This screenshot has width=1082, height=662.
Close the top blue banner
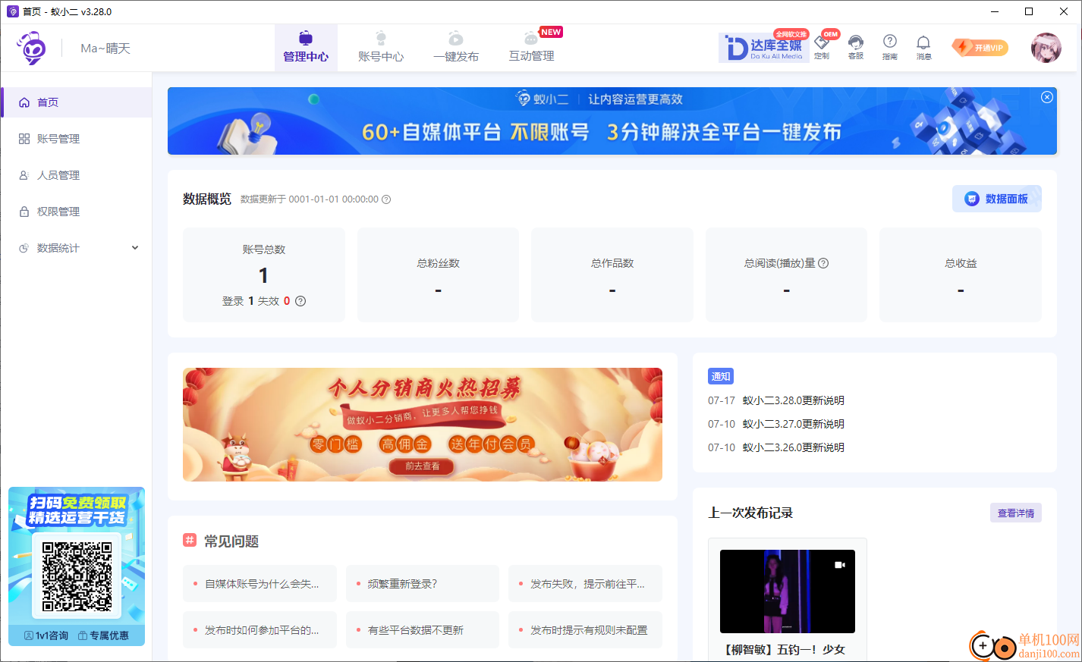(x=1047, y=97)
